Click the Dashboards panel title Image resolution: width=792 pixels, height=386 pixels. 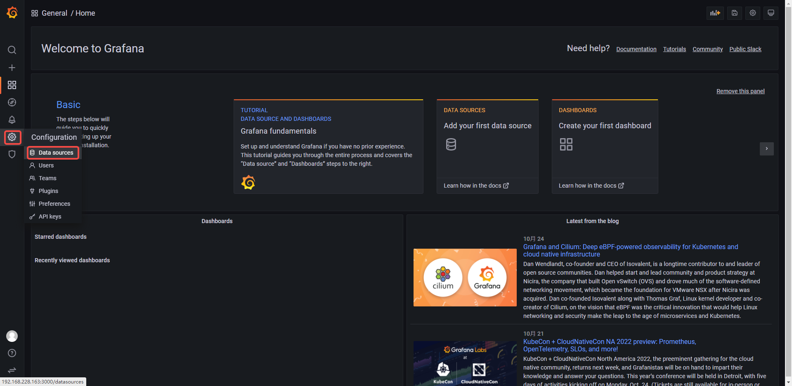point(217,221)
